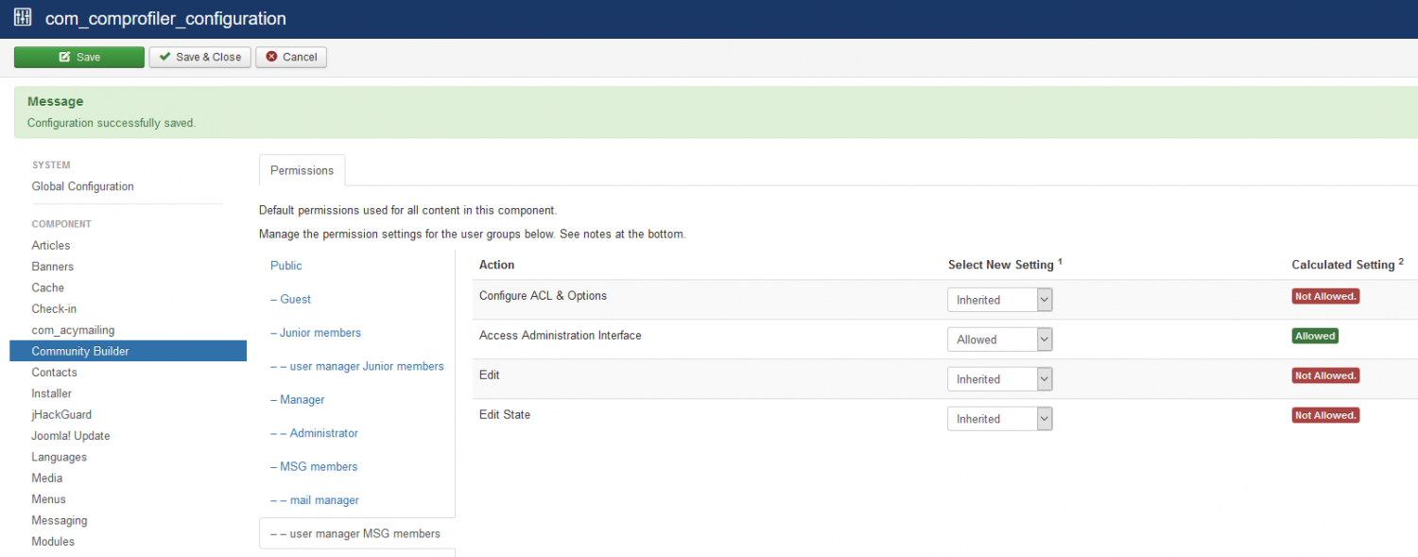Open Global Configuration in sidebar
The width and height of the screenshot is (1418, 557).
point(83,186)
